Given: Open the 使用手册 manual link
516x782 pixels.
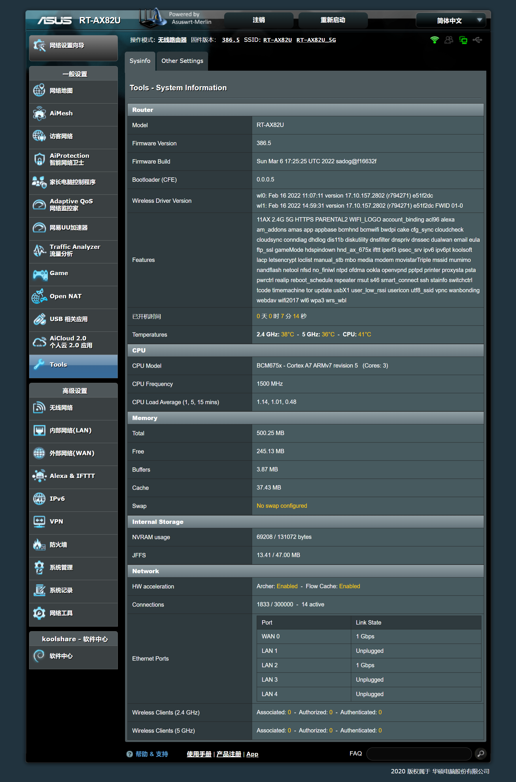Looking at the screenshot, I should [199, 754].
